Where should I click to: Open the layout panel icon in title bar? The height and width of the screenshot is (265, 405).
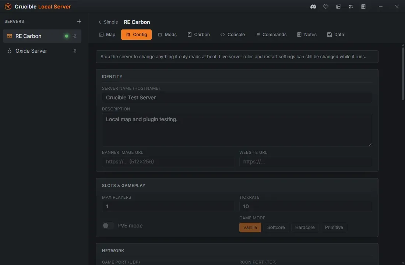(338, 7)
